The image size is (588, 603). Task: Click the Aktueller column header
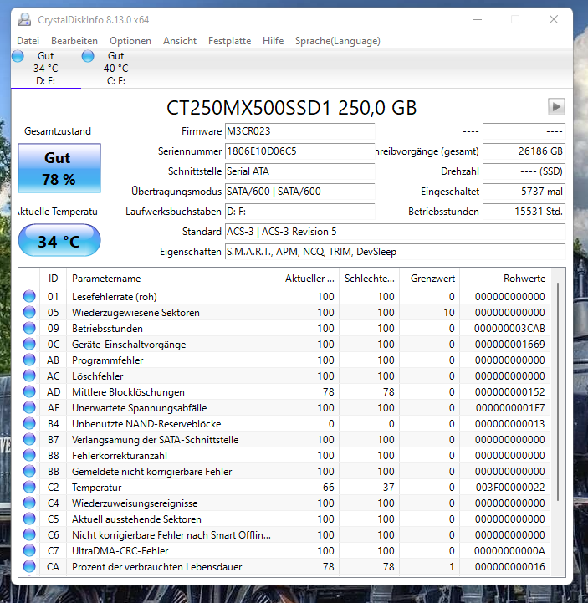point(309,278)
